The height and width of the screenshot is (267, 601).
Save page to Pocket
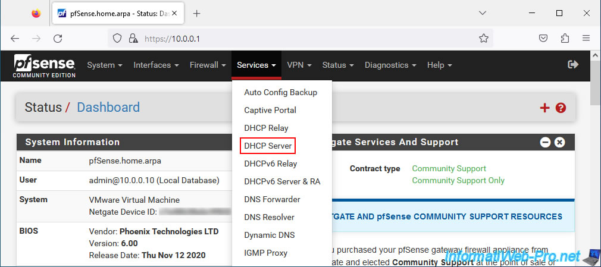click(543, 38)
